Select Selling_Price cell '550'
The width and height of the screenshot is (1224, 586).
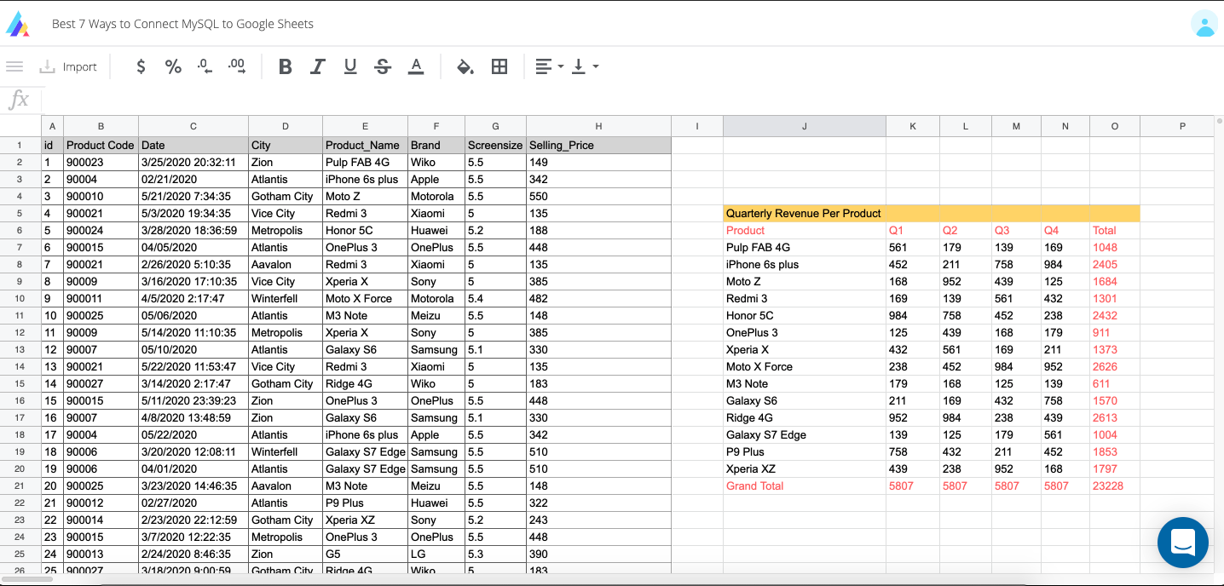click(x=599, y=196)
